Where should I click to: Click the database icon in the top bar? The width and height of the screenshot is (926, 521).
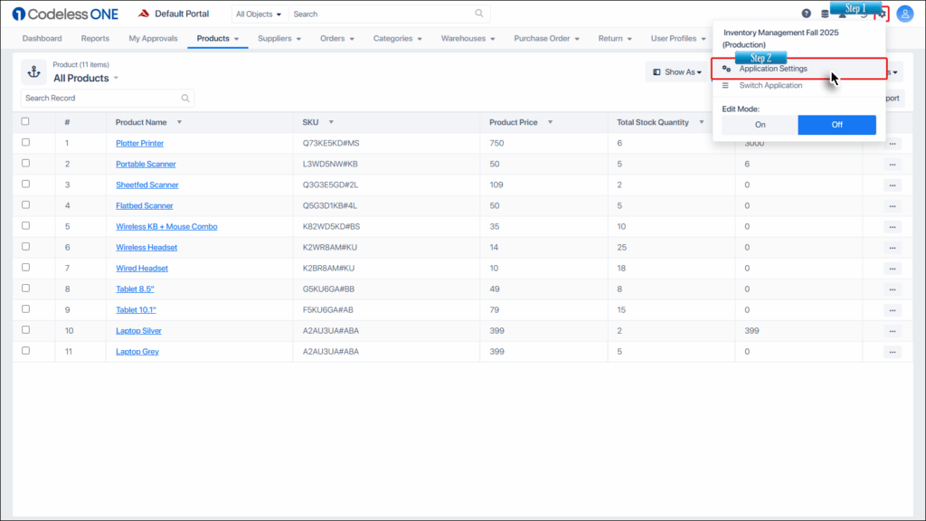(x=825, y=14)
